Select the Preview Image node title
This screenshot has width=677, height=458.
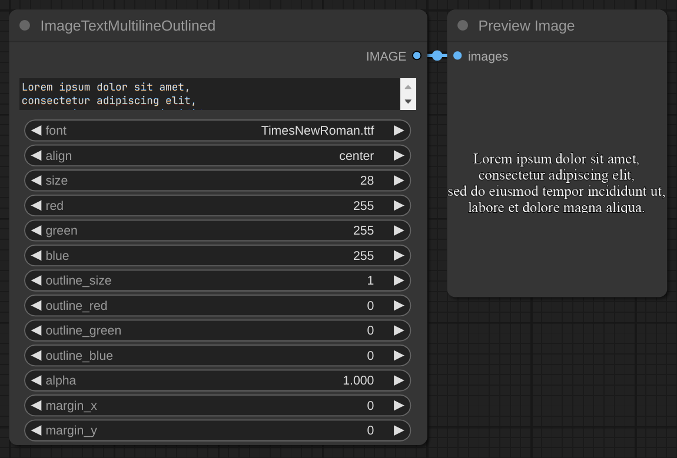click(x=526, y=26)
